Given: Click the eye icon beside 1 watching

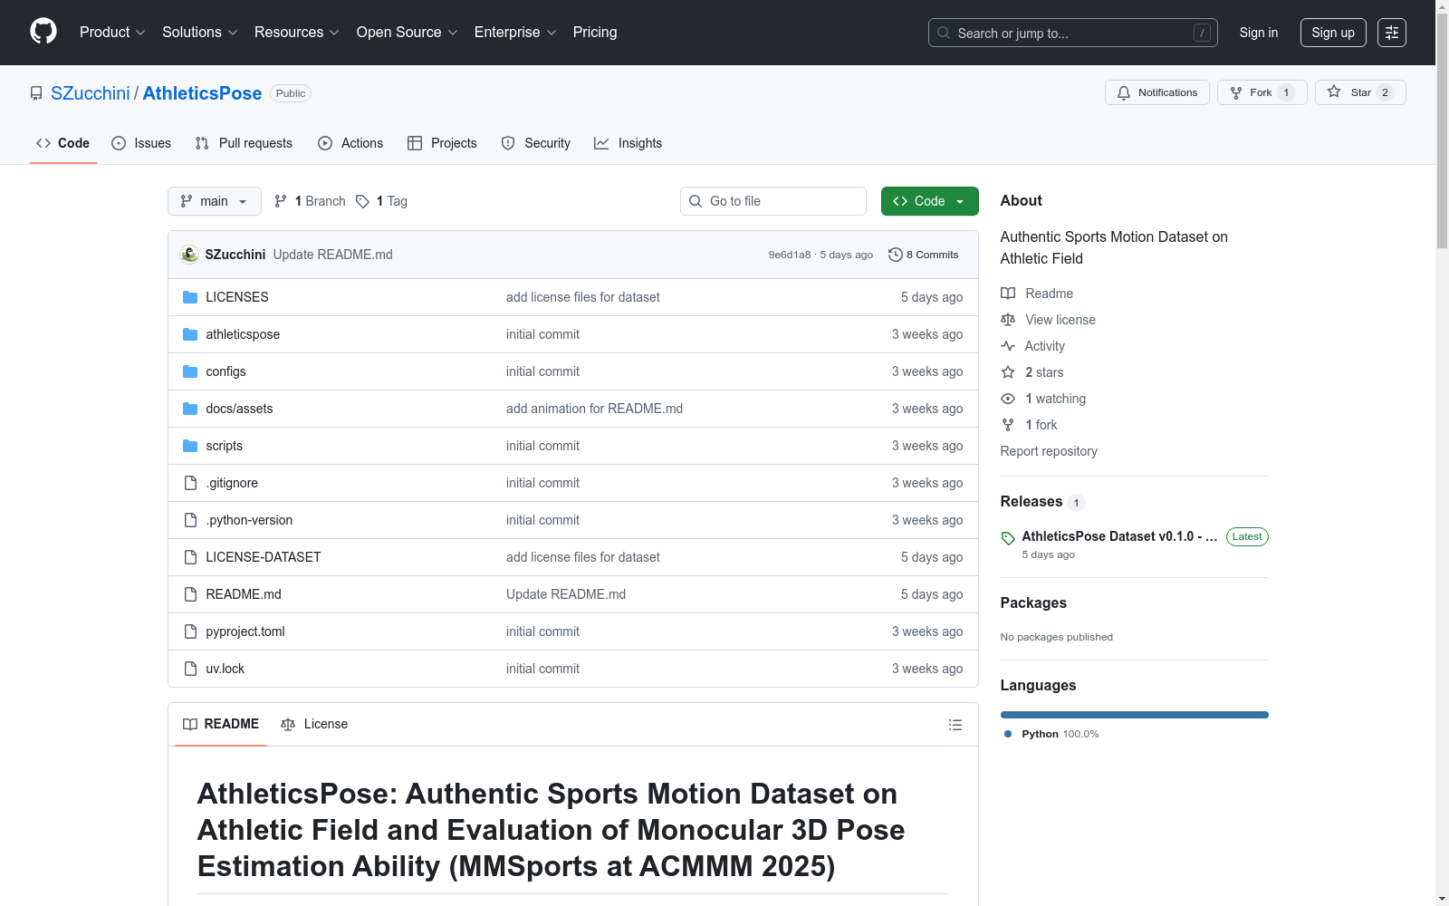Looking at the screenshot, I should pyautogui.click(x=1008, y=399).
